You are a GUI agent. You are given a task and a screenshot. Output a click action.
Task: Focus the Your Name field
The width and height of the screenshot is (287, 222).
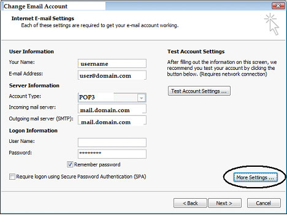[112, 64]
